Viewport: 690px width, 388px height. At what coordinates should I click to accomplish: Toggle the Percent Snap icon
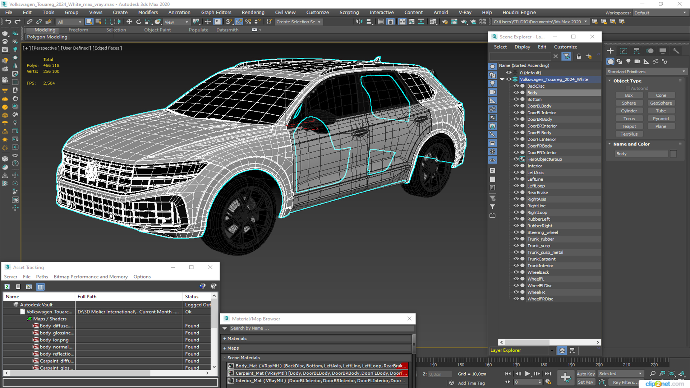tap(248, 22)
